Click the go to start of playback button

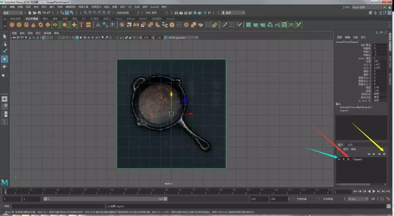(355, 191)
